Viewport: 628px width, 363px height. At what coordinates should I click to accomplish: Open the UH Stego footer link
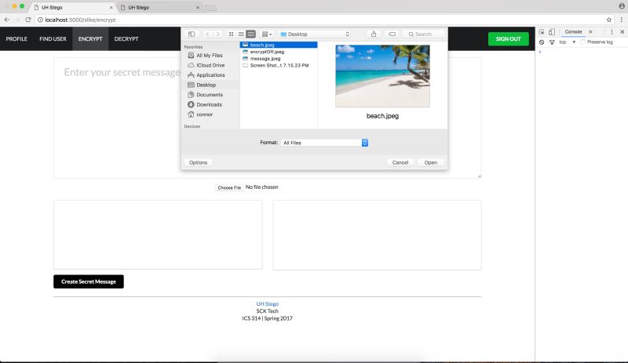point(267,303)
